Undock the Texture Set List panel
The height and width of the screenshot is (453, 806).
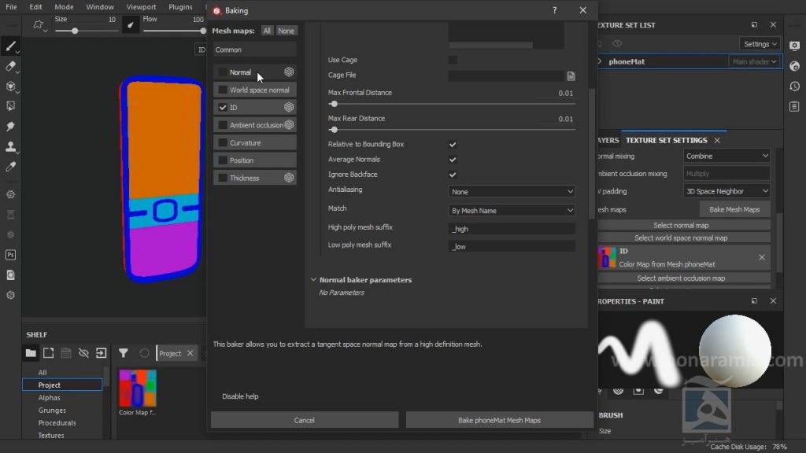pyautogui.click(x=754, y=24)
